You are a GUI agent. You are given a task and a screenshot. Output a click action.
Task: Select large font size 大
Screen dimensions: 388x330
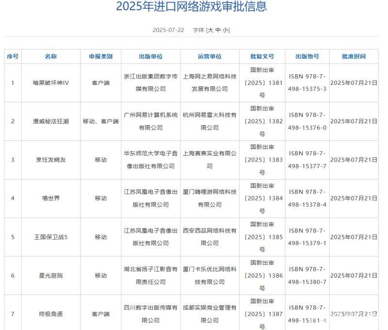(210, 30)
